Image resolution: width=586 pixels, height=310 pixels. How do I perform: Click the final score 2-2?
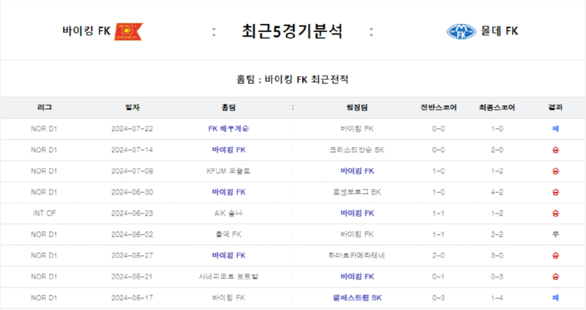497,235
